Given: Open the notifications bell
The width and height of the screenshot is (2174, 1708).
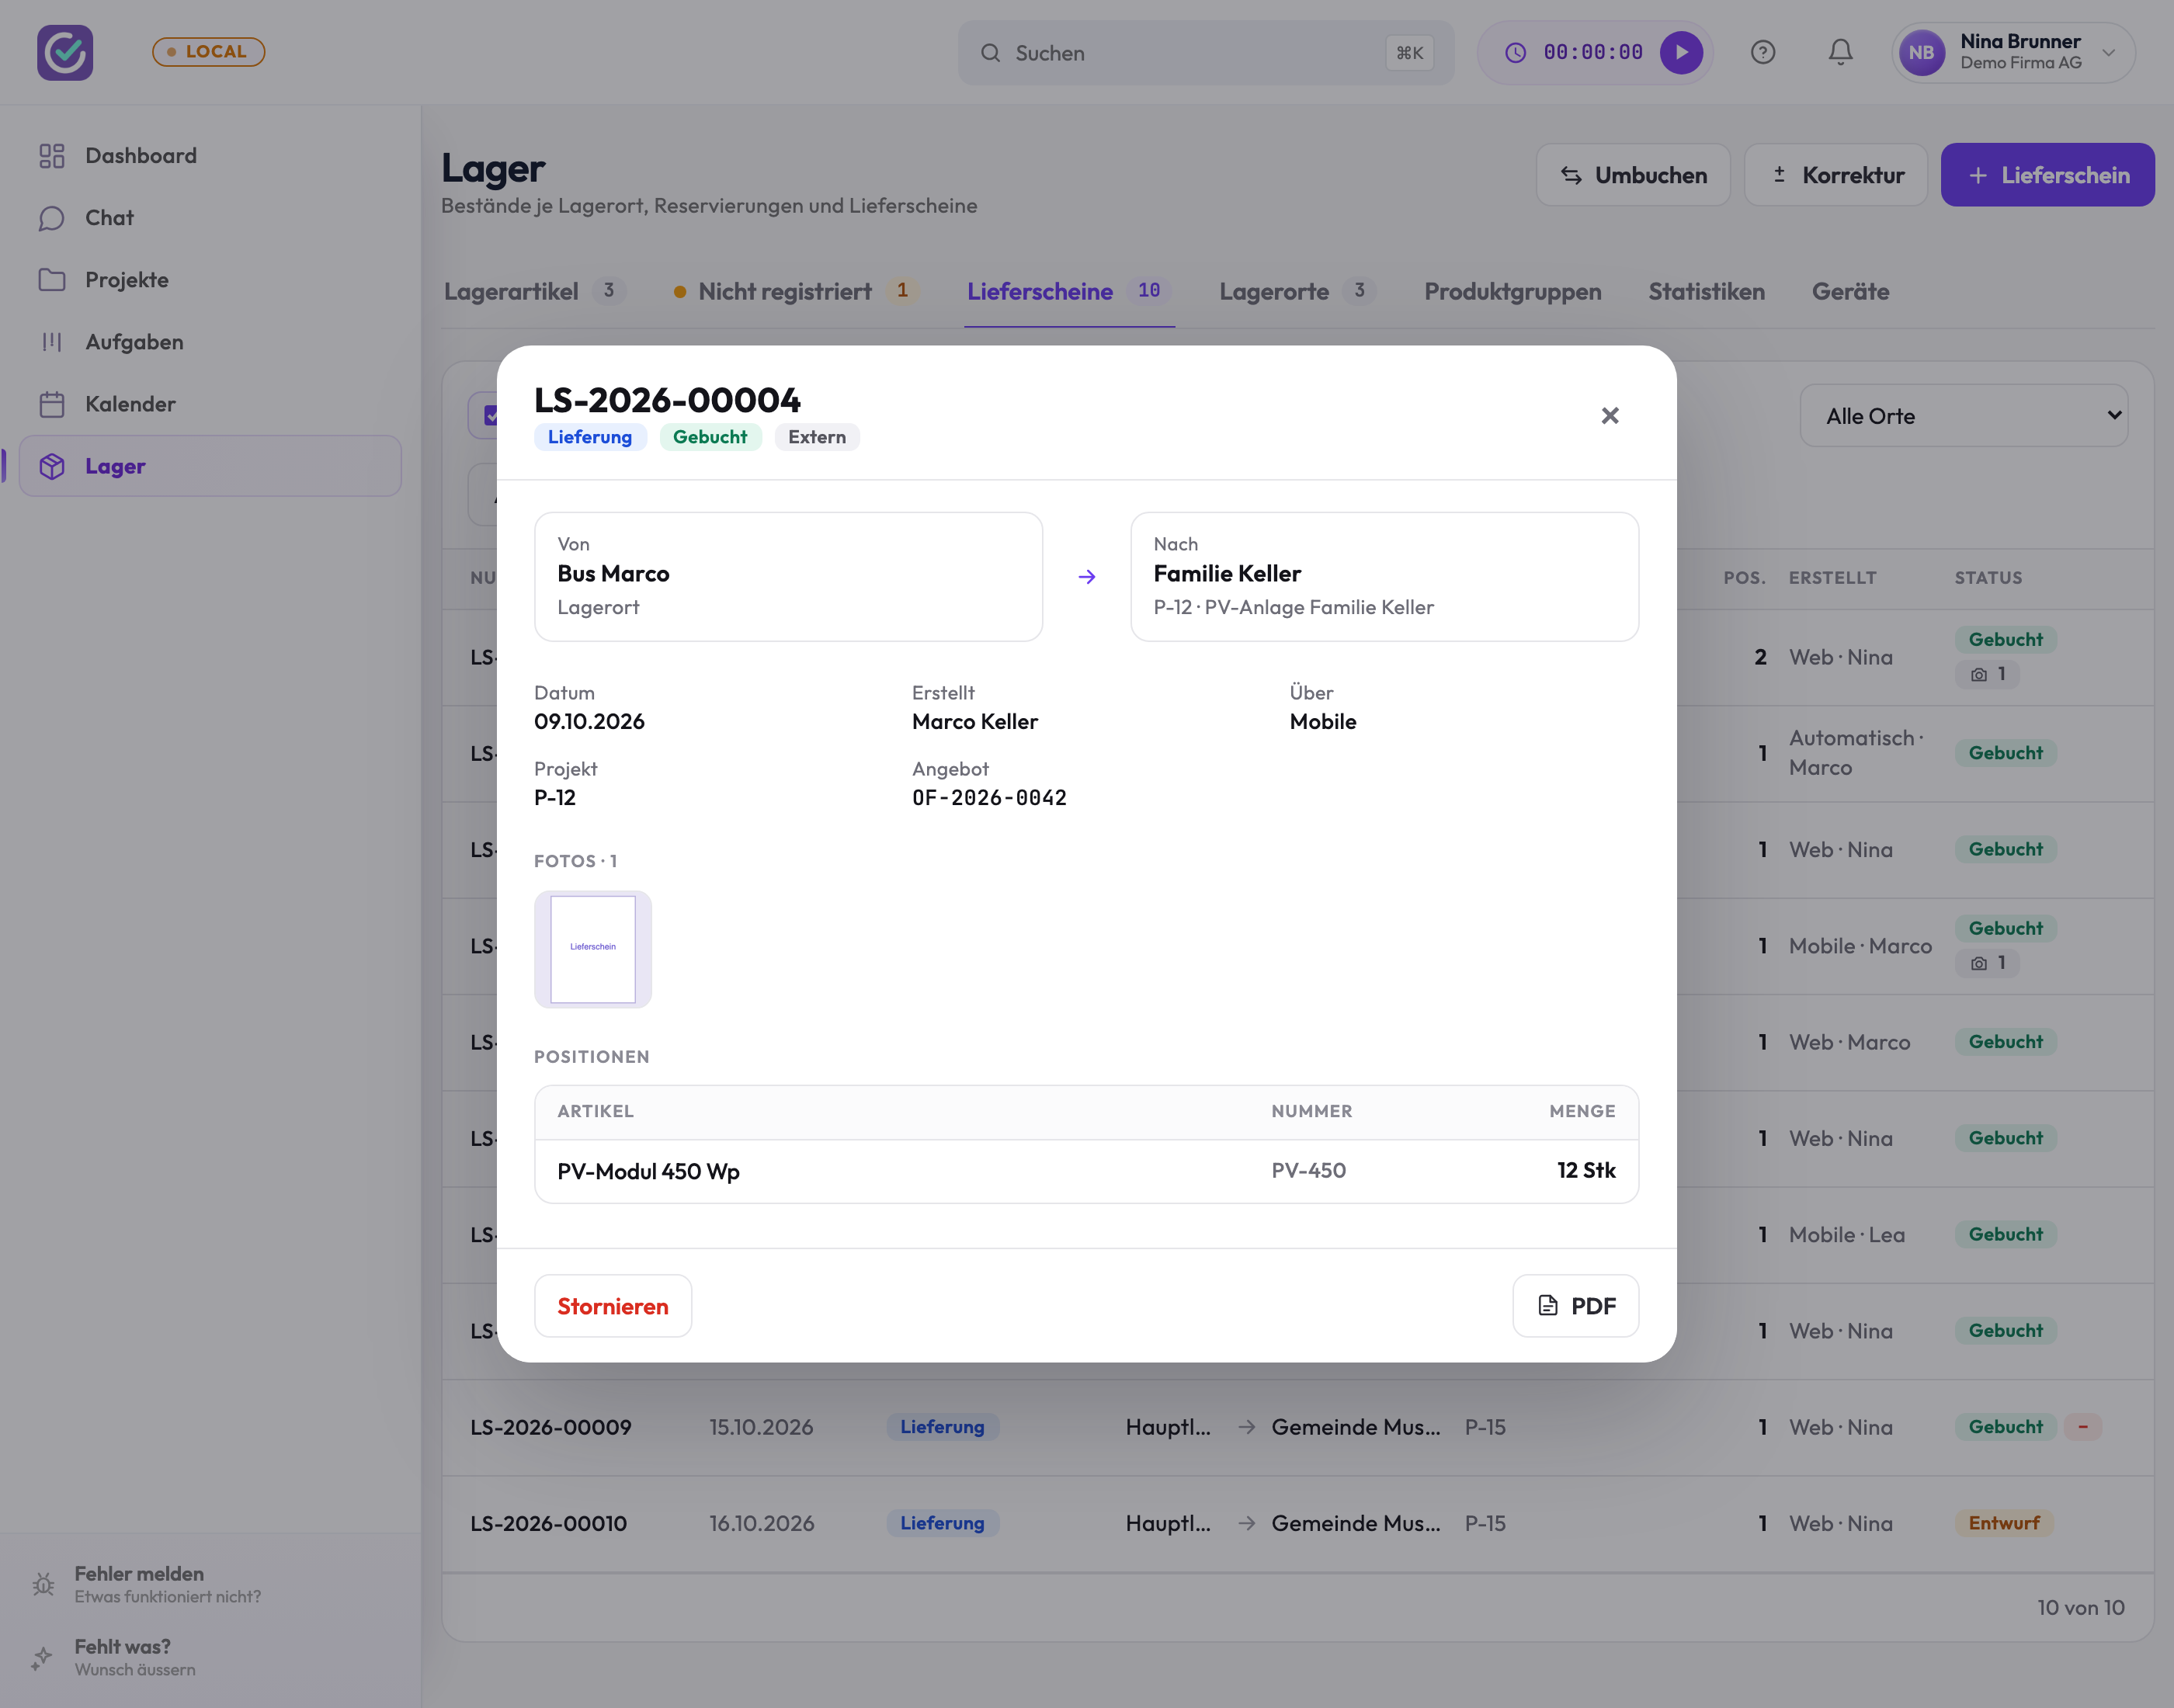Looking at the screenshot, I should 1840,53.
